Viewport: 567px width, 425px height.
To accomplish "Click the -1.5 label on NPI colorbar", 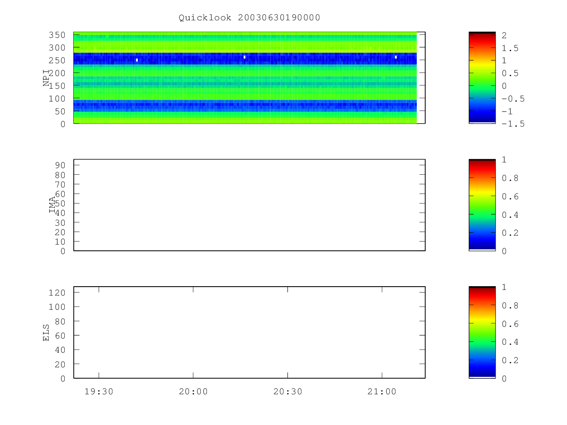I will pos(512,124).
